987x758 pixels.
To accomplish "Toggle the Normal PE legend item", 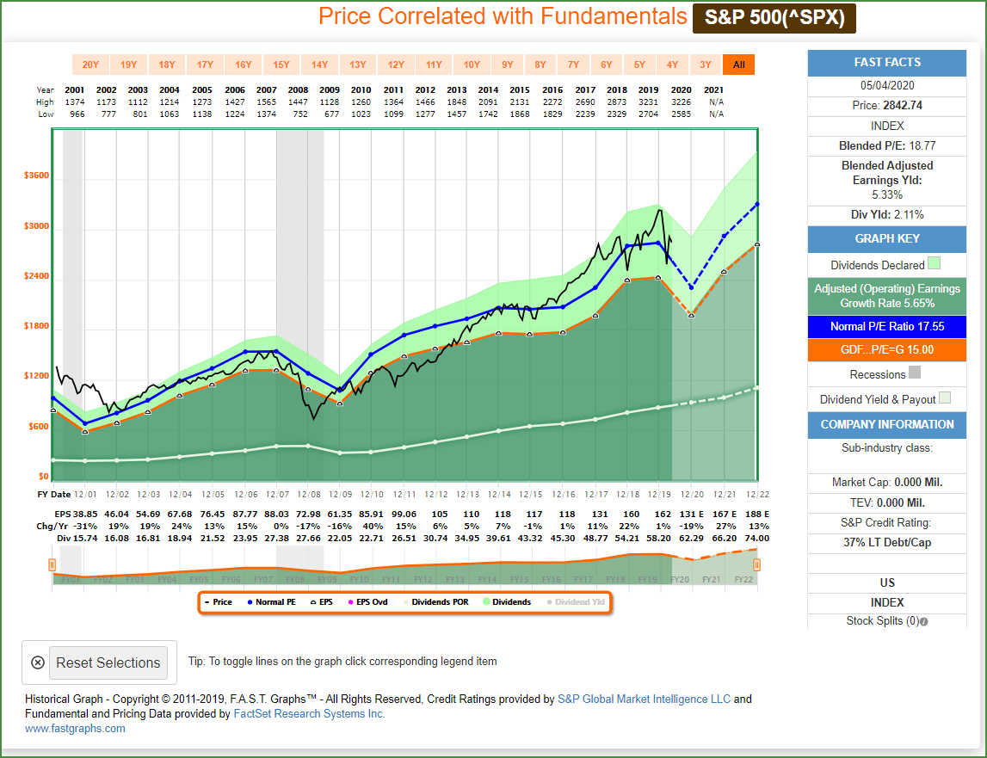I will pyautogui.click(x=271, y=602).
